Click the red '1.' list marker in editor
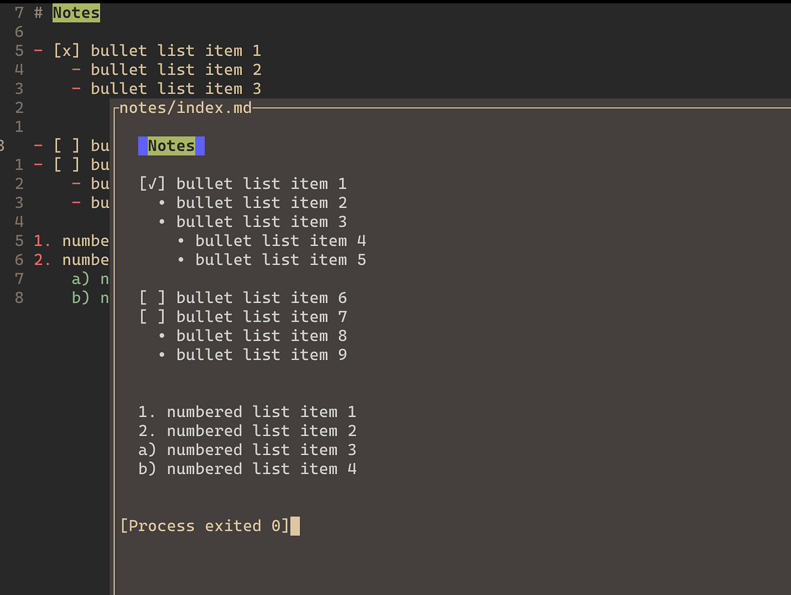 [x=42, y=241]
